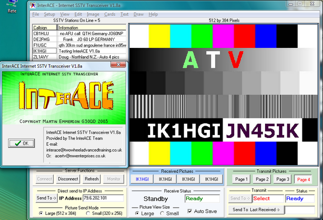The height and width of the screenshot is (220, 323).
Task: Select station ZL1AVY in the list
Action: [44, 57]
